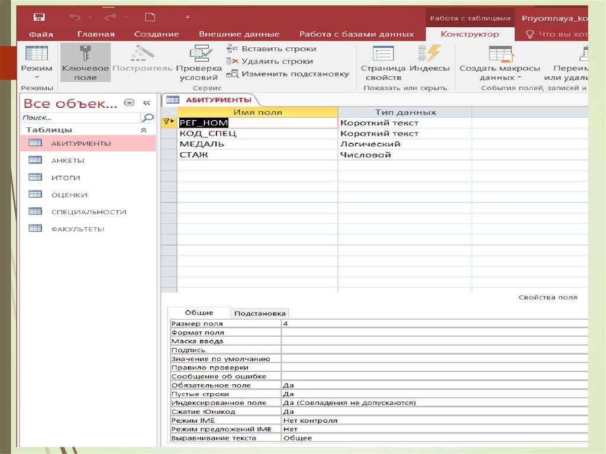Switch to the Создание ribbon tab
This screenshot has width=606, height=454.
tap(156, 34)
